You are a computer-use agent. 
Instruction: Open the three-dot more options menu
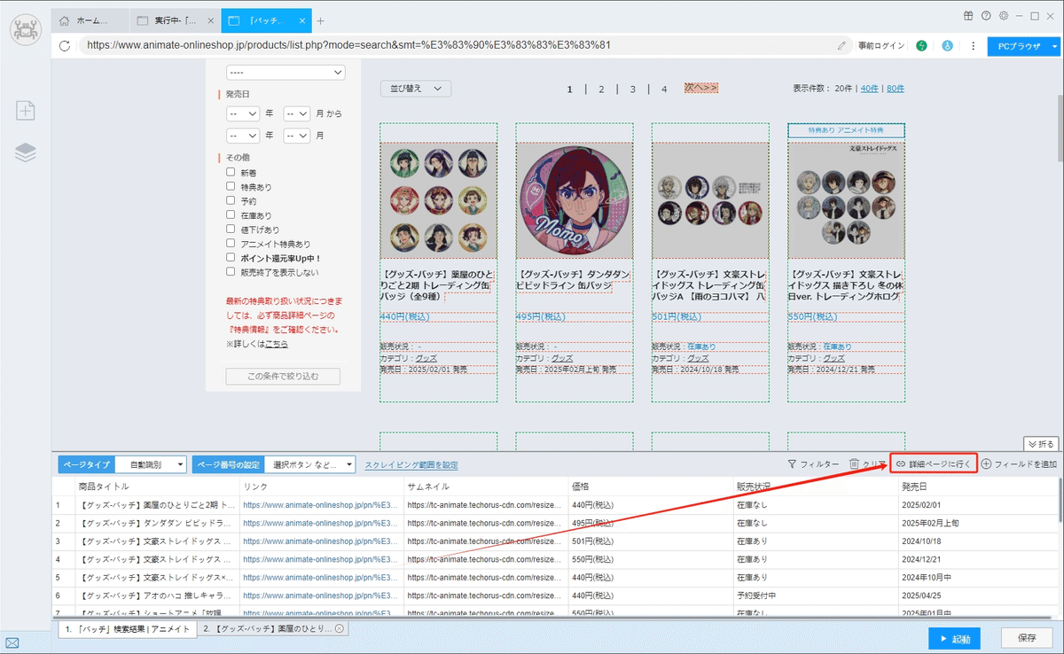click(974, 45)
